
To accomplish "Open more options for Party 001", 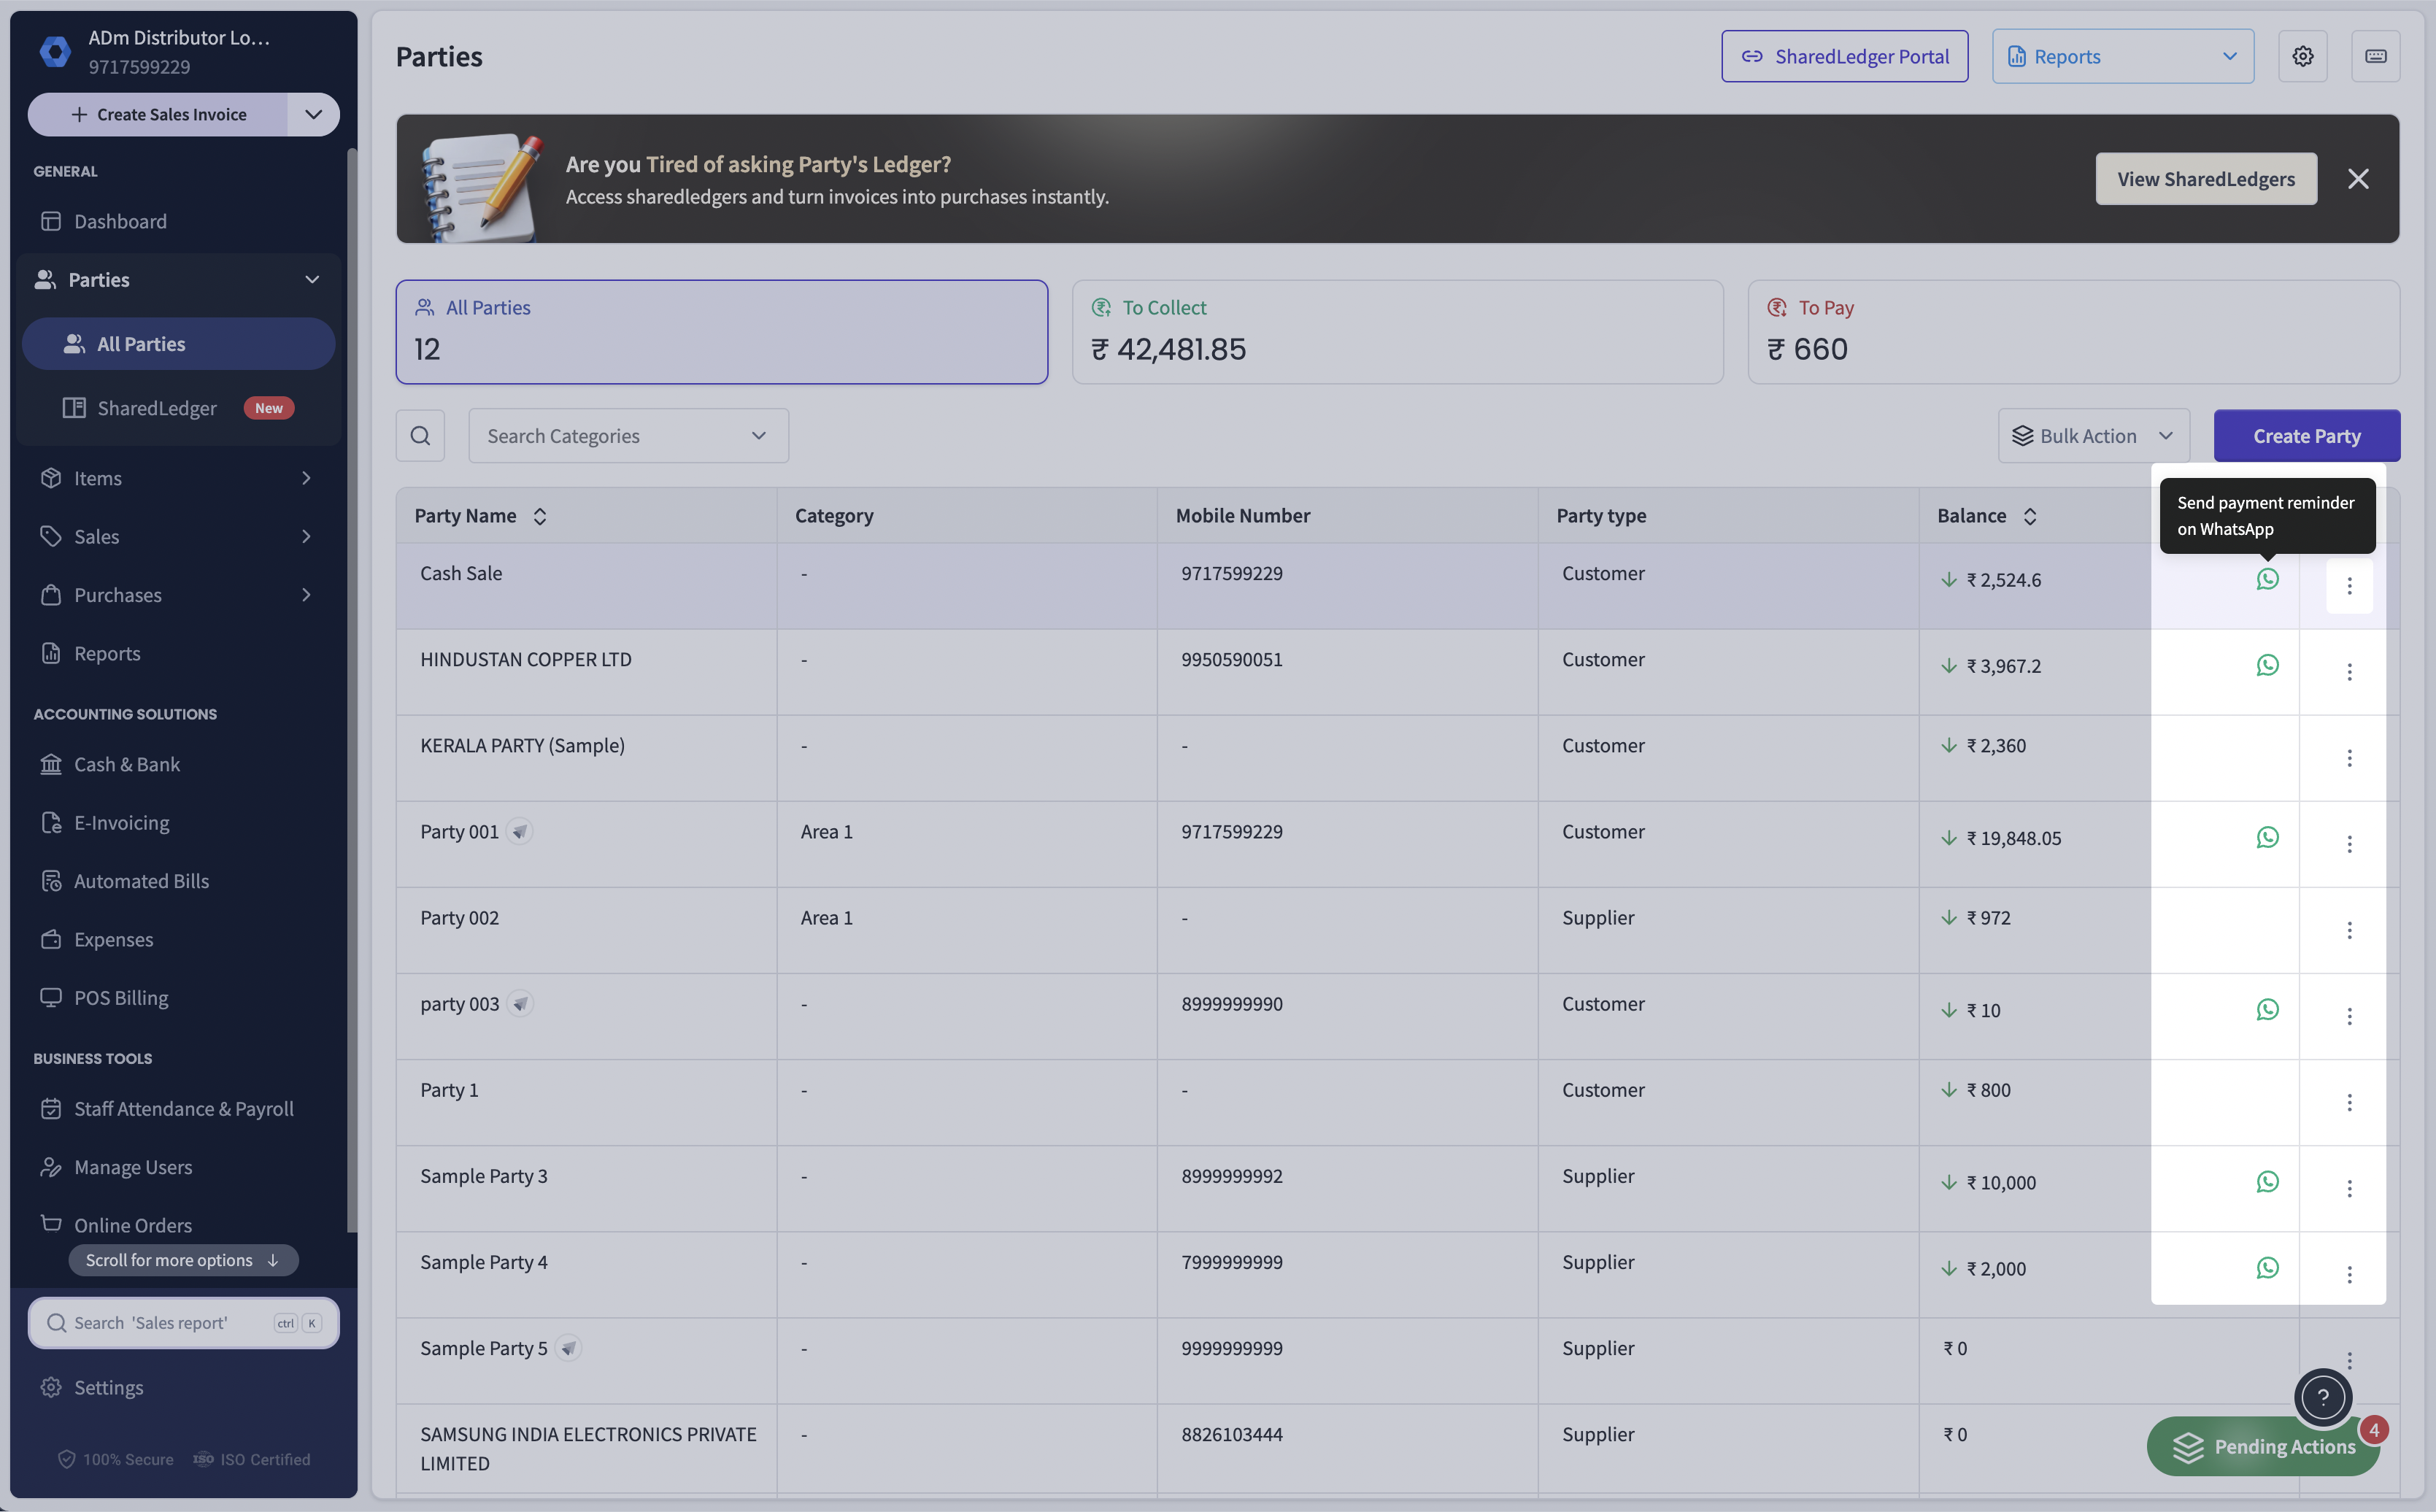I will click(x=2349, y=843).
